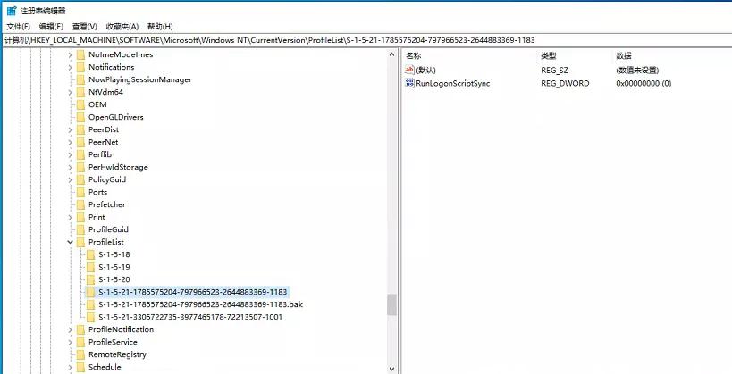Select the (默认) value name
The image size is (732, 374).
click(x=425, y=71)
